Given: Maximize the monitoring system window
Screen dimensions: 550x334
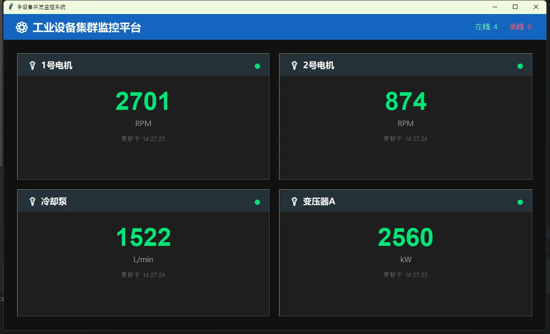Looking at the screenshot, I should [x=515, y=7].
